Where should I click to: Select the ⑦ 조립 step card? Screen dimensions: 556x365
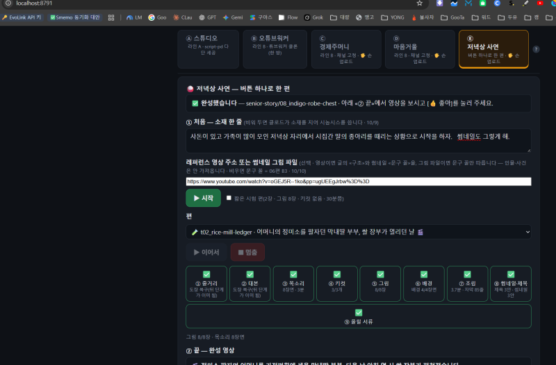[x=467, y=284]
